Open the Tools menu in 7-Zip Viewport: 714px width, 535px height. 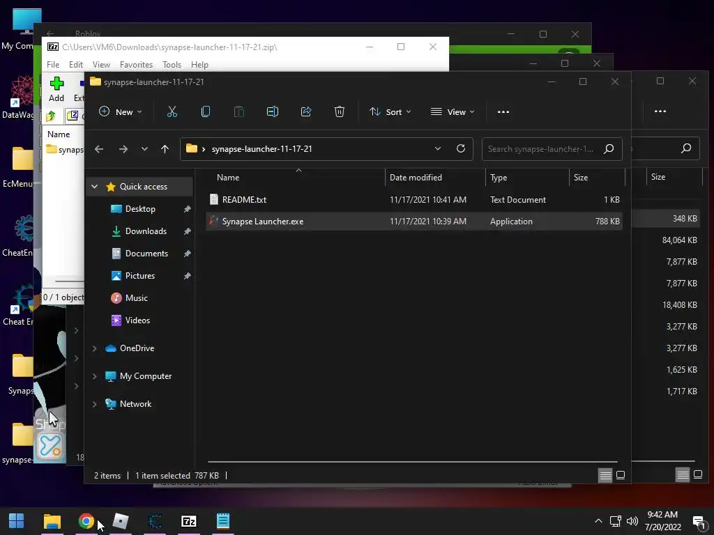pyautogui.click(x=172, y=65)
